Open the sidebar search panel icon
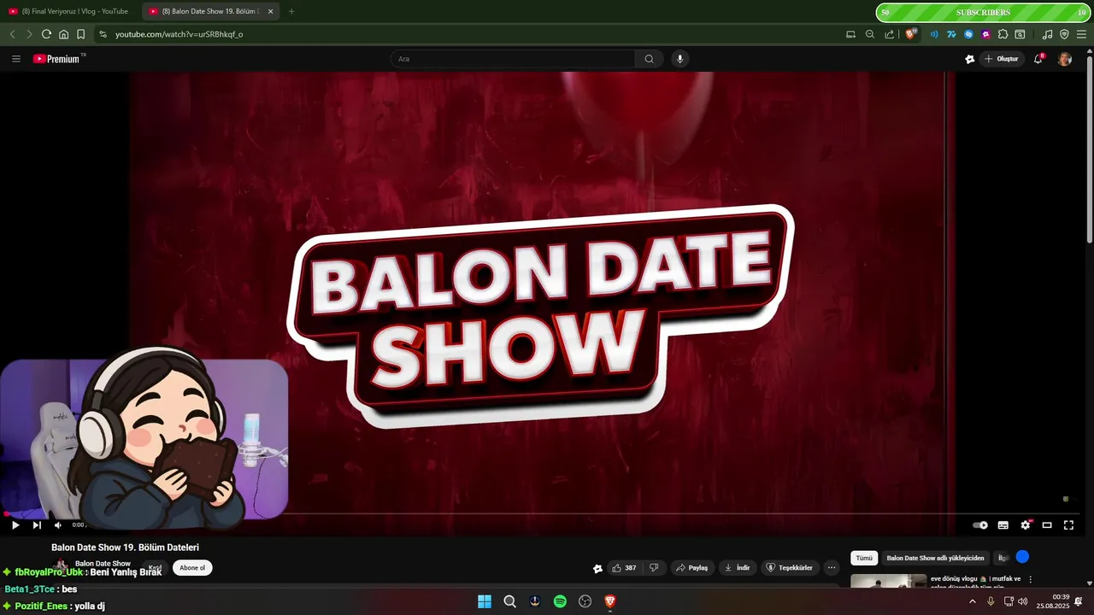The height and width of the screenshot is (615, 1094). 1020,34
